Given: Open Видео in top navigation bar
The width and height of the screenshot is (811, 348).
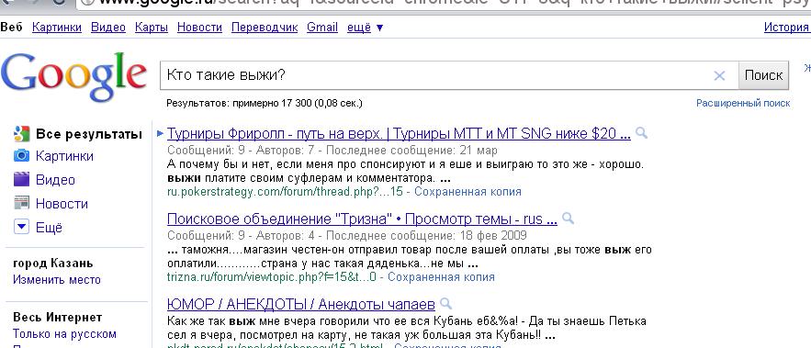Looking at the screenshot, I should (108, 28).
